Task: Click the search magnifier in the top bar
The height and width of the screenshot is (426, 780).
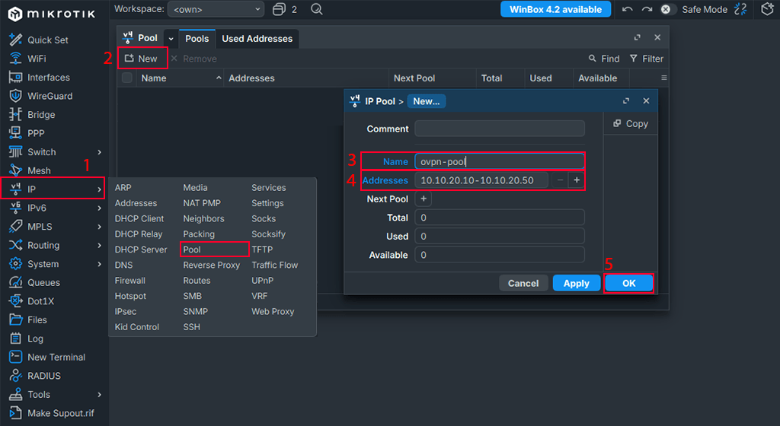Action: pyautogui.click(x=316, y=9)
